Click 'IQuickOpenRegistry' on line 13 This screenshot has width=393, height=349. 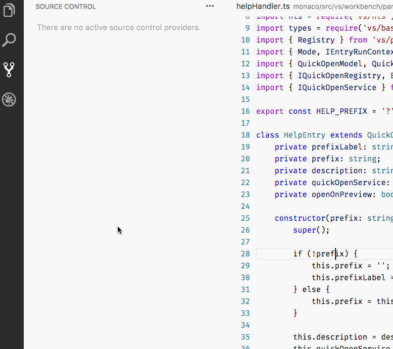pos(339,76)
